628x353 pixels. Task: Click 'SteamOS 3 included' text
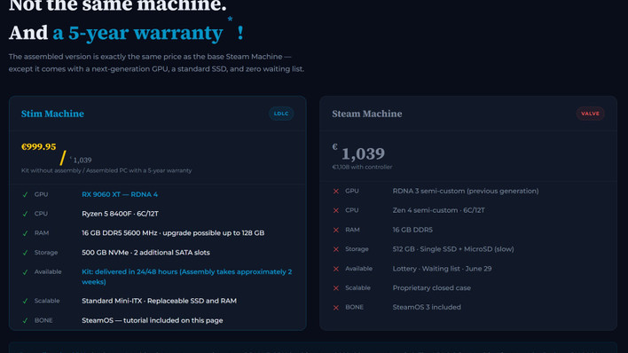(x=427, y=307)
